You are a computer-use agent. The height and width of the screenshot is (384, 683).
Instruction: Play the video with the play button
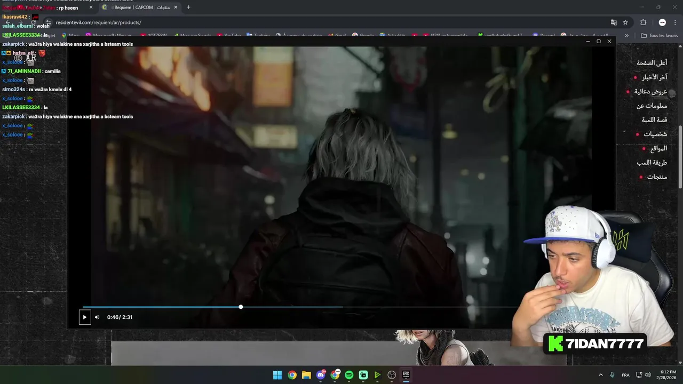[84, 317]
